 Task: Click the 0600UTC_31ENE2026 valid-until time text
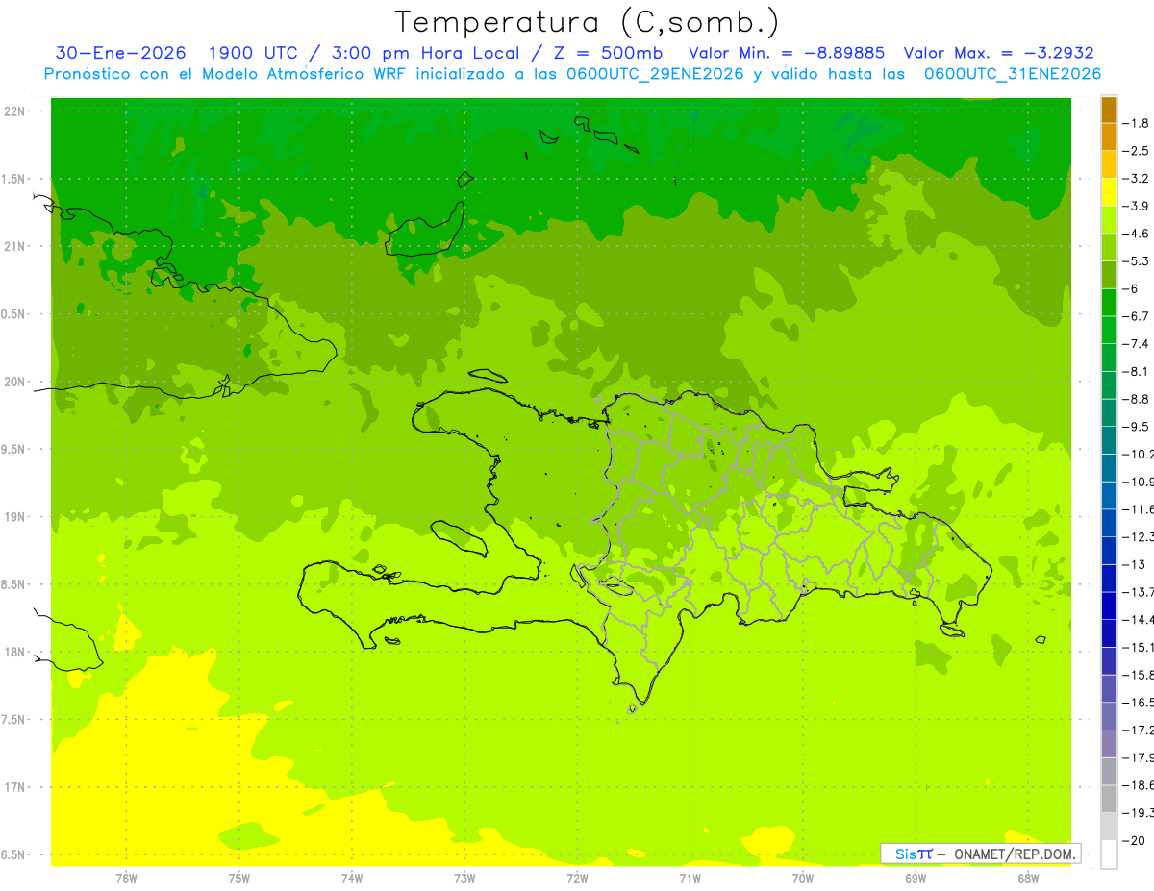(1013, 74)
